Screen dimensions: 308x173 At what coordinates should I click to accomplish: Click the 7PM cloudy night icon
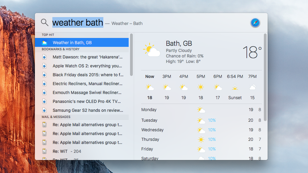pyautogui.click(x=252, y=87)
